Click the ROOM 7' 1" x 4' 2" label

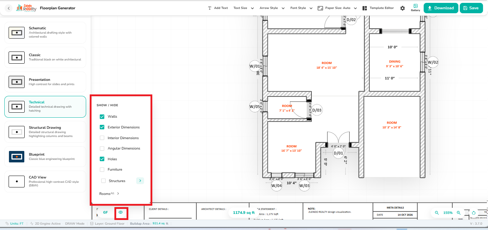click(x=287, y=108)
